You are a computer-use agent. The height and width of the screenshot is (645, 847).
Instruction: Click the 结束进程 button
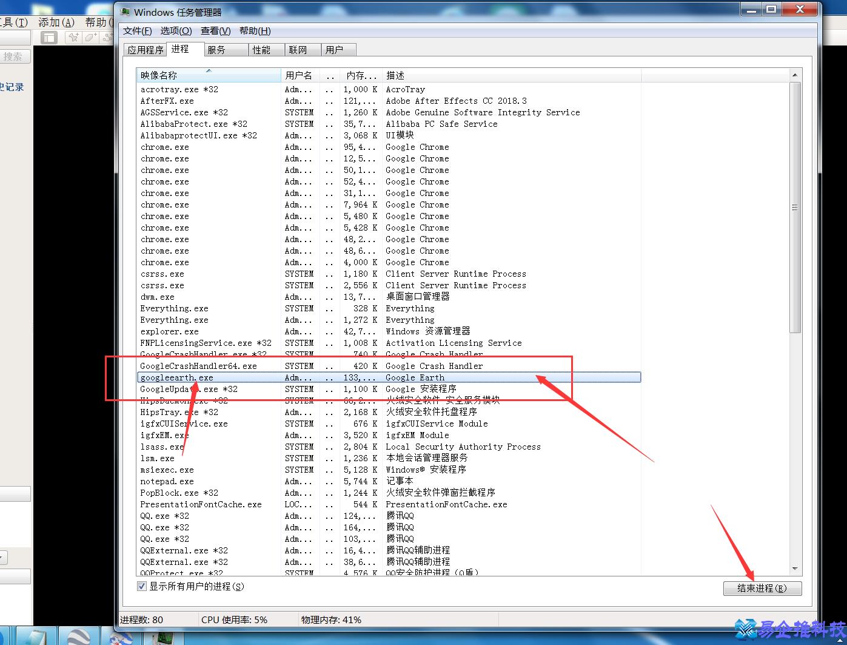tap(762, 588)
